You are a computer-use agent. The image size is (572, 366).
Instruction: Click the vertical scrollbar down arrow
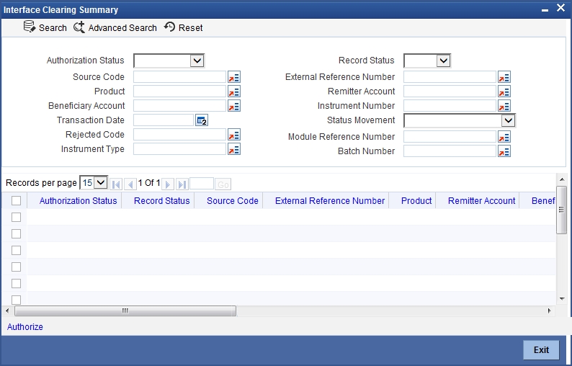(x=562, y=299)
